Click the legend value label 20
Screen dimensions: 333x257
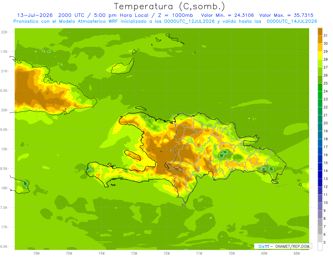click(x=326, y=123)
